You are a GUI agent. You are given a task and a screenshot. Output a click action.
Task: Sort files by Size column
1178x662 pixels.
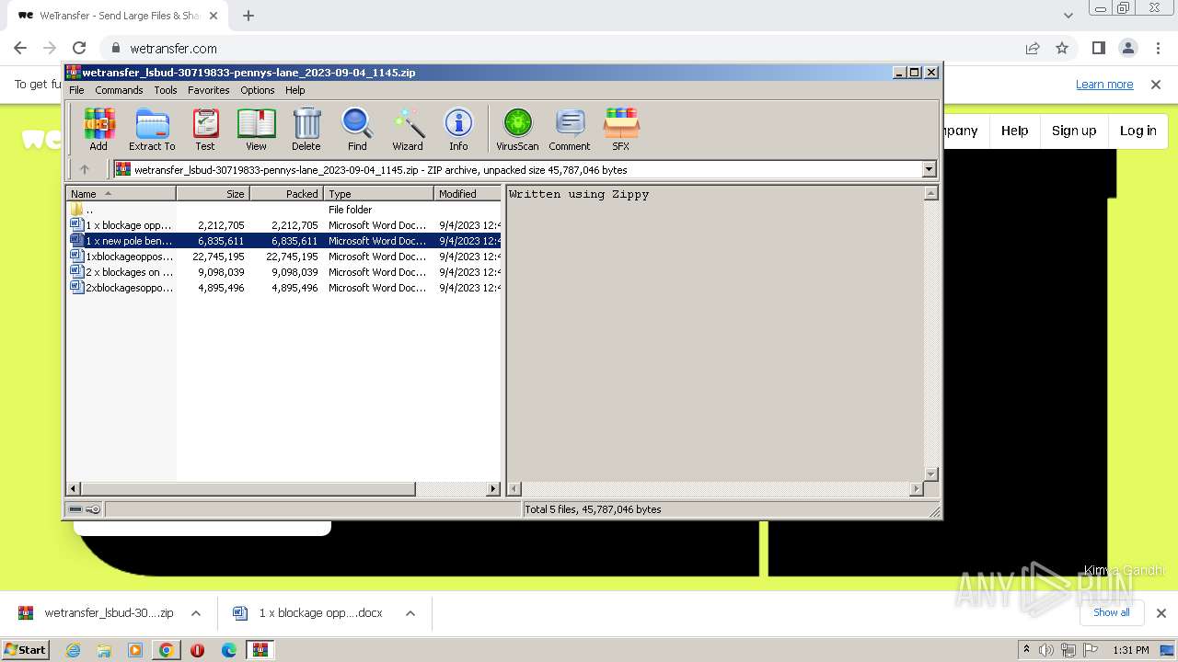[x=213, y=194]
